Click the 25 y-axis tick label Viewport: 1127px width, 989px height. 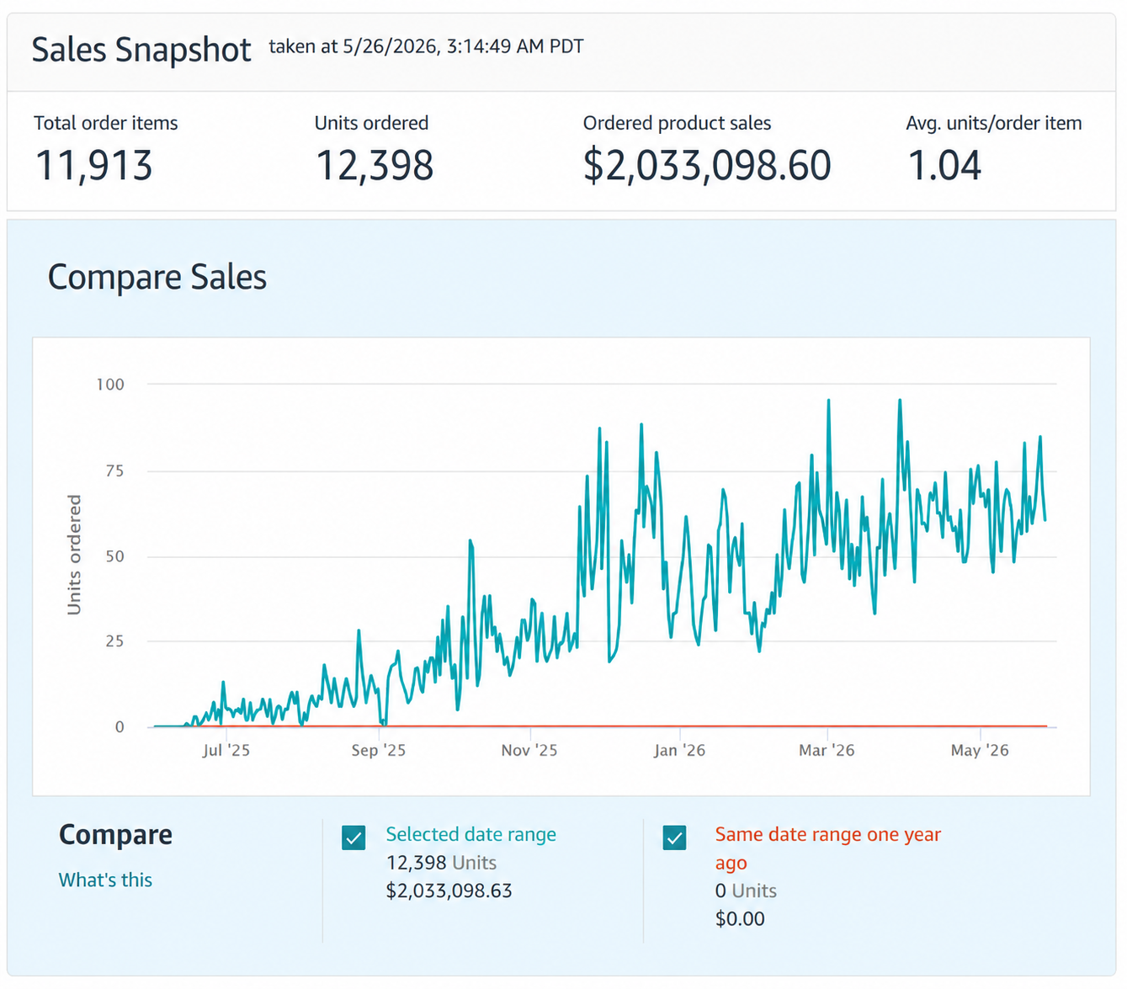click(114, 641)
